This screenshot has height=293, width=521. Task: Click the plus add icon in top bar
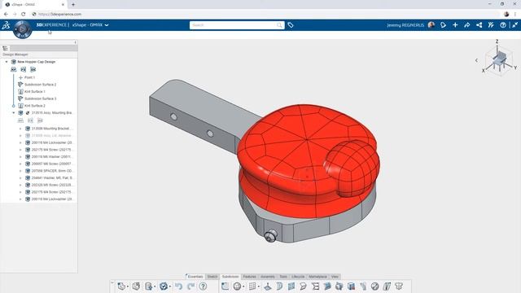[455, 25]
